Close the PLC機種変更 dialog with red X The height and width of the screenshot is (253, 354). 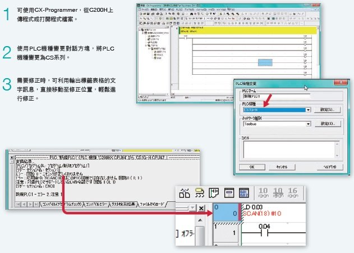(341, 83)
